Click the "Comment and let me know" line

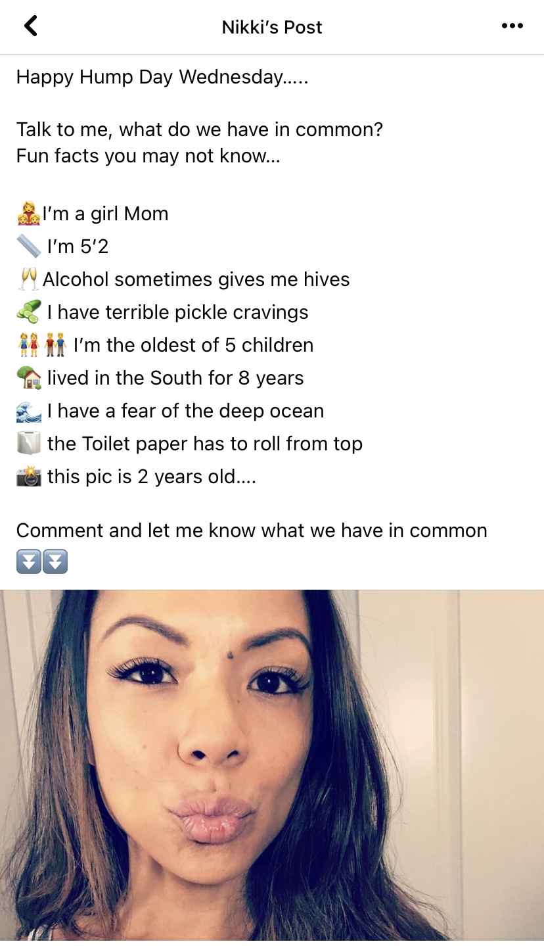tap(252, 531)
